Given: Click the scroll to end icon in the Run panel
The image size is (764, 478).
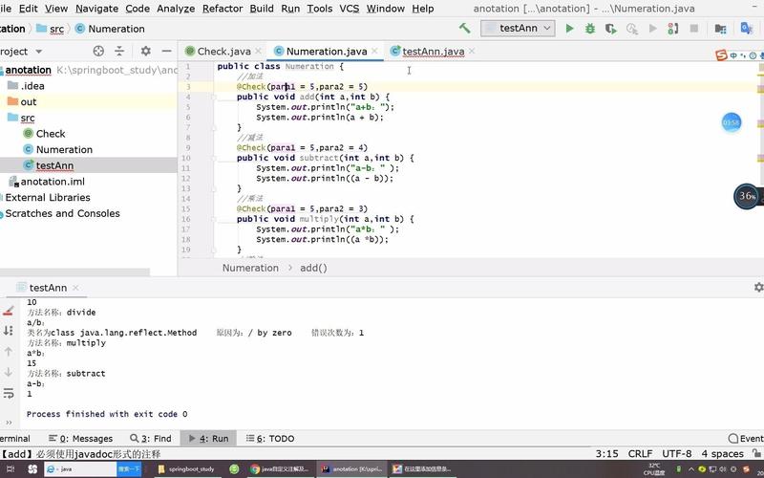Looking at the screenshot, I should (x=8, y=331).
